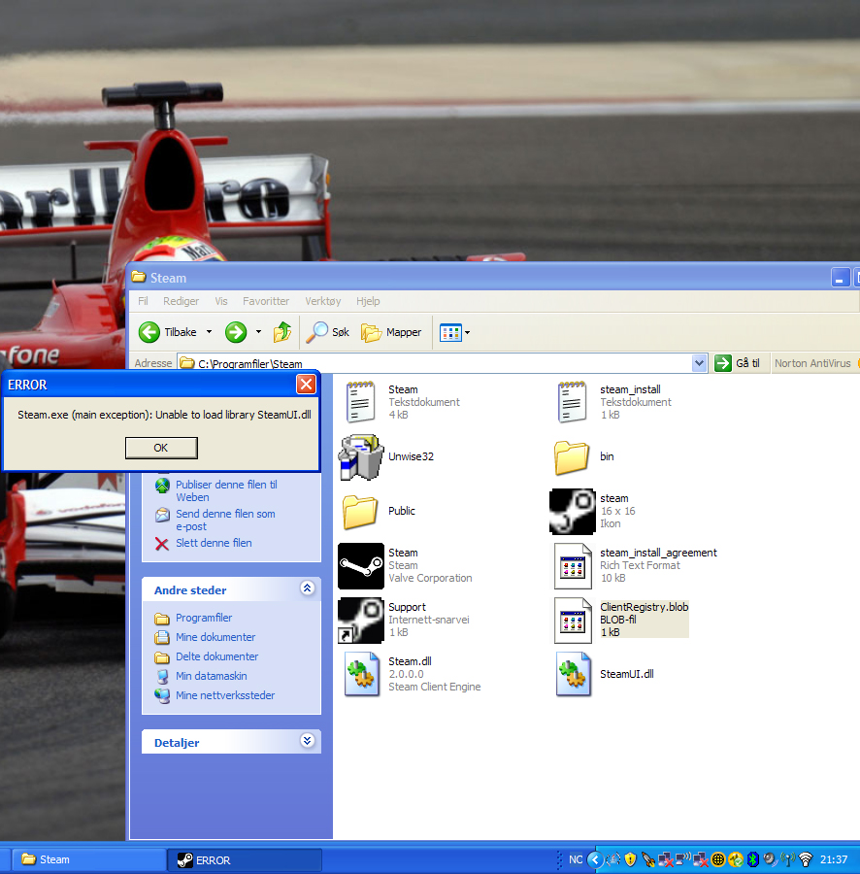Open the Tilbake history dropdown arrow
Image resolution: width=860 pixels, height=874 pixels.
(209, 332)
